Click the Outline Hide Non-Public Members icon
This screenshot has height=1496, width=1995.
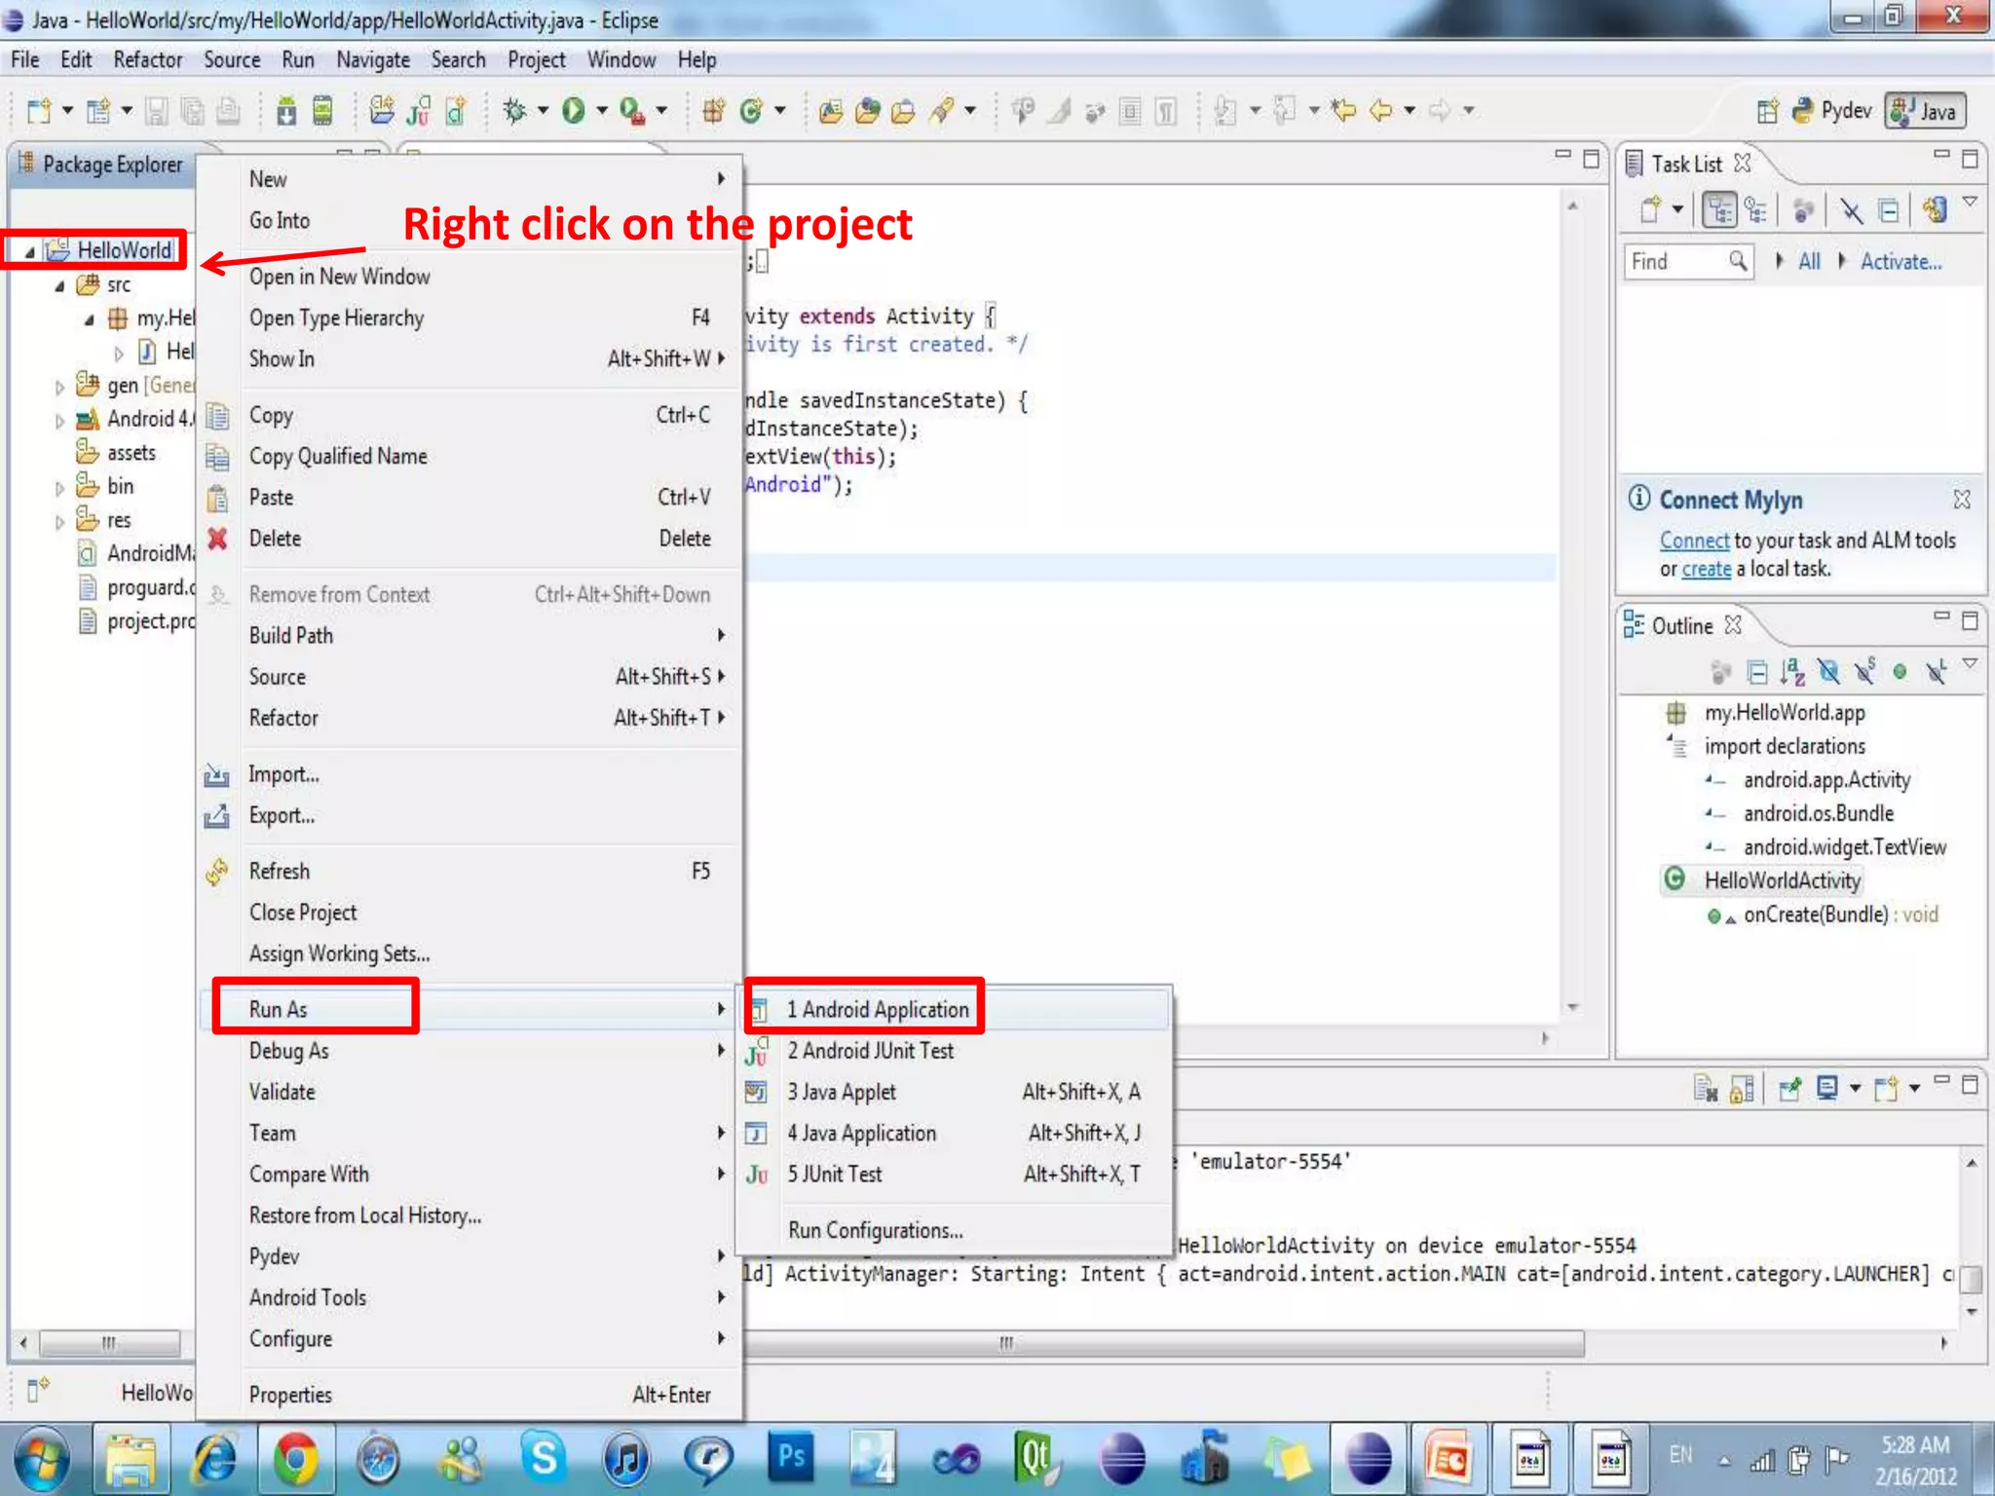pos(1900,671)
